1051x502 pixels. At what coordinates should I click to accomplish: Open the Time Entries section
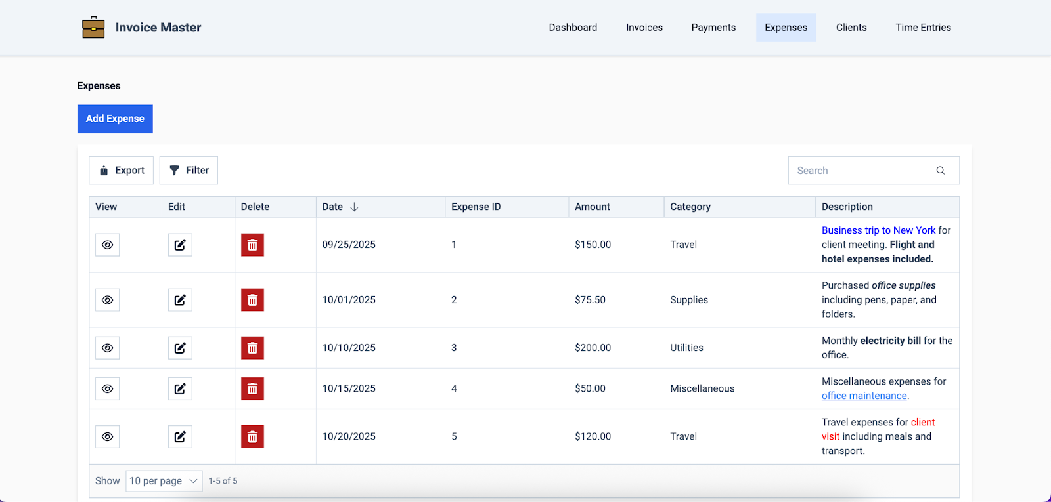[922, 28]
